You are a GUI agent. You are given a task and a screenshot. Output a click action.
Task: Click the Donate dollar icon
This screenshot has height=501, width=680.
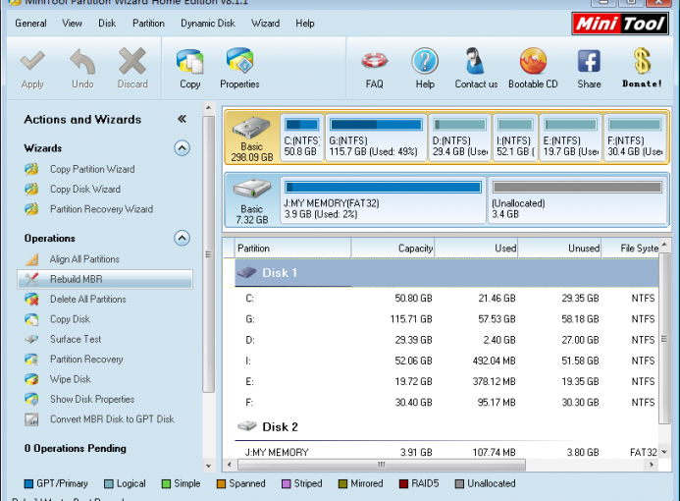642,61
